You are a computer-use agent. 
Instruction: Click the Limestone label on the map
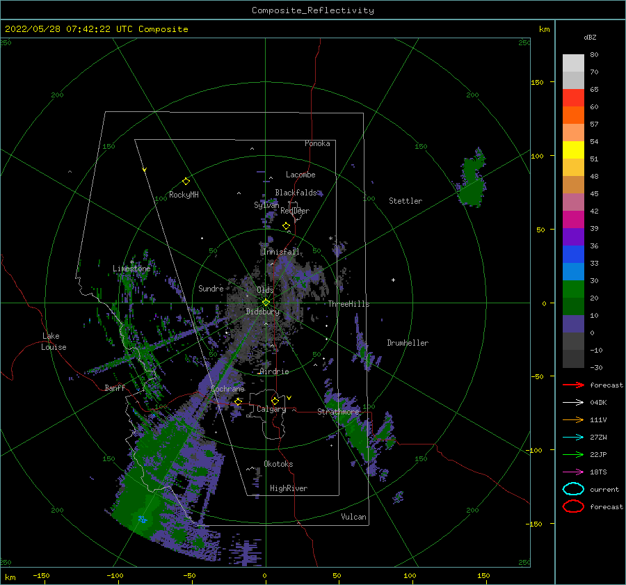click(131, 269)
